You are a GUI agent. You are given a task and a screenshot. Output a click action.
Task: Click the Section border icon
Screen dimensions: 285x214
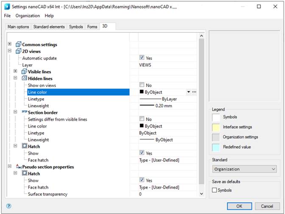coord(24,112)
